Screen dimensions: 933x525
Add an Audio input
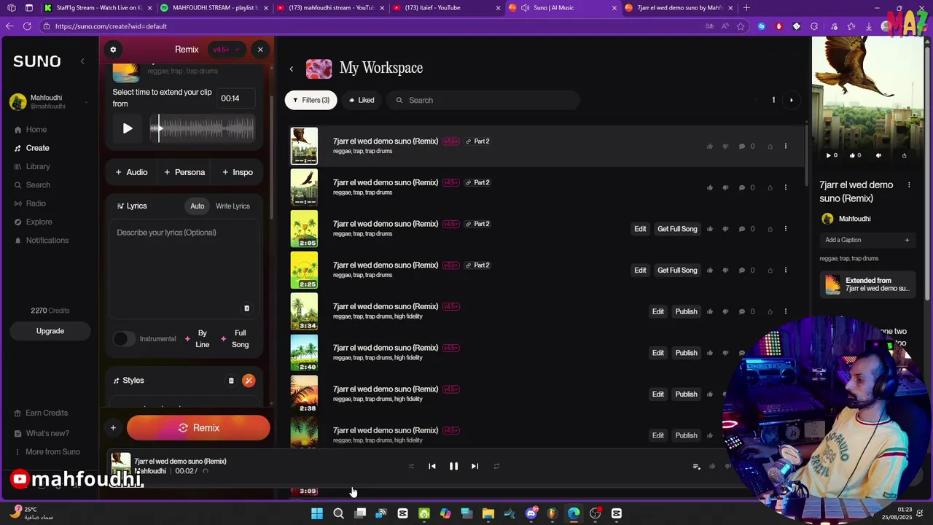pyautogui.click(x=131, y=172)
